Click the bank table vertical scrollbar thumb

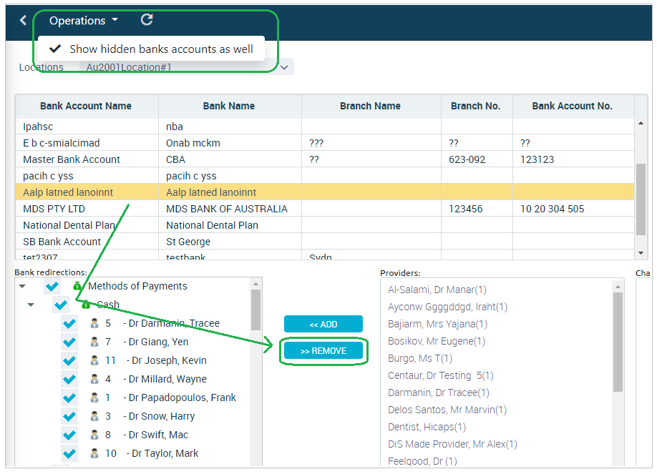[x=641, y=199]
